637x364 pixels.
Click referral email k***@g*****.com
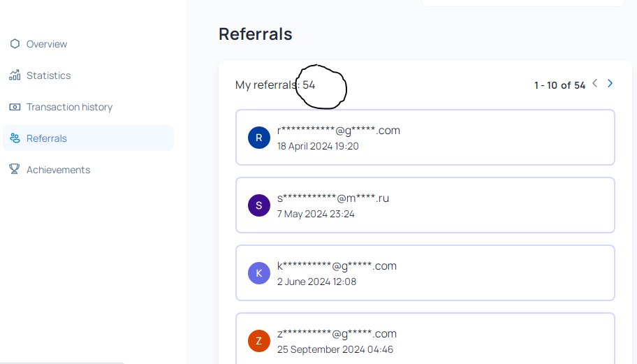pyautogui.click(x=337, y=265)
